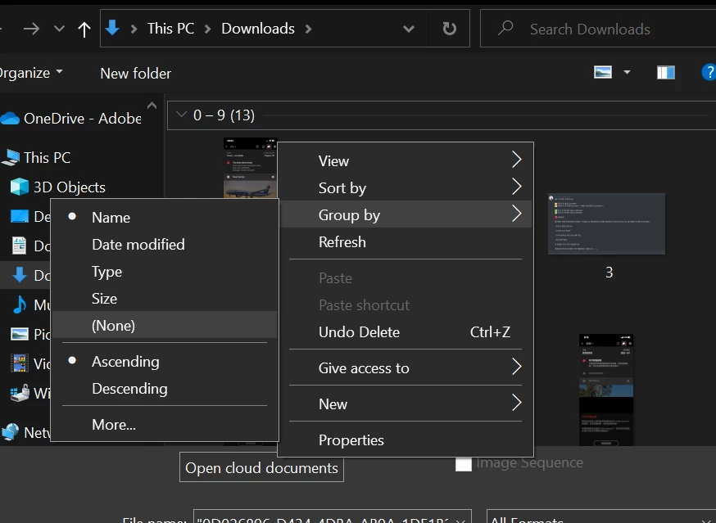Group by Name option

[x=165, y=217]
